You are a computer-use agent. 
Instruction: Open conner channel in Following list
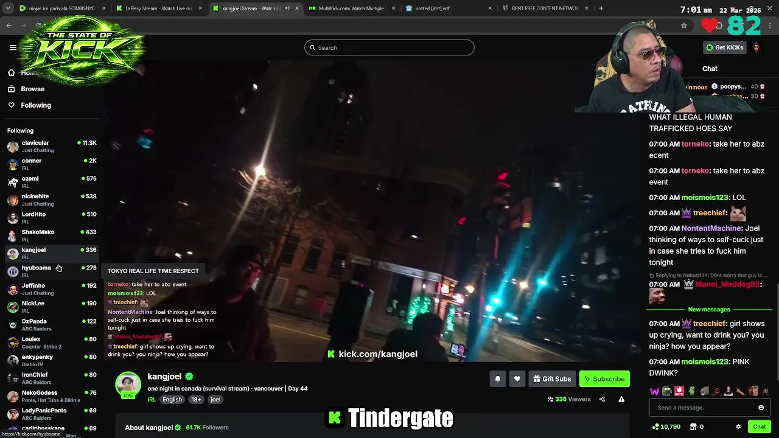(52, 164)
